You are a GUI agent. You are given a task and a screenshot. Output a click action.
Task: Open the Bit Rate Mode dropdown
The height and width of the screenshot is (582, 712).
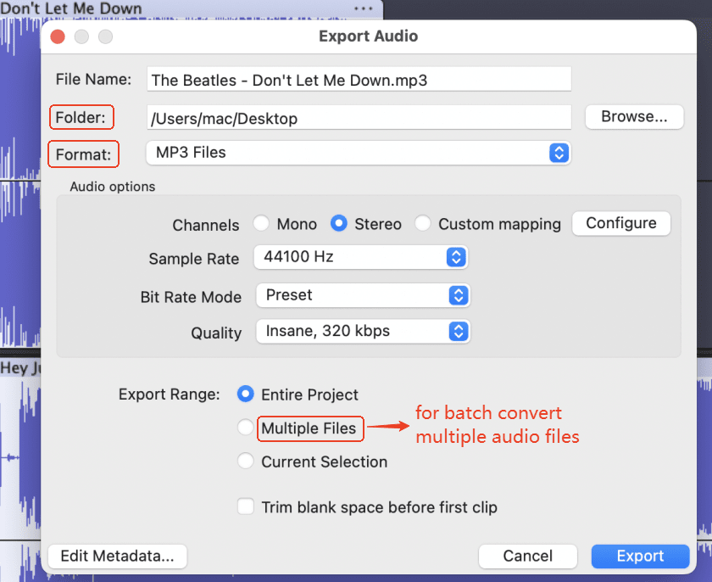(362, 295)
